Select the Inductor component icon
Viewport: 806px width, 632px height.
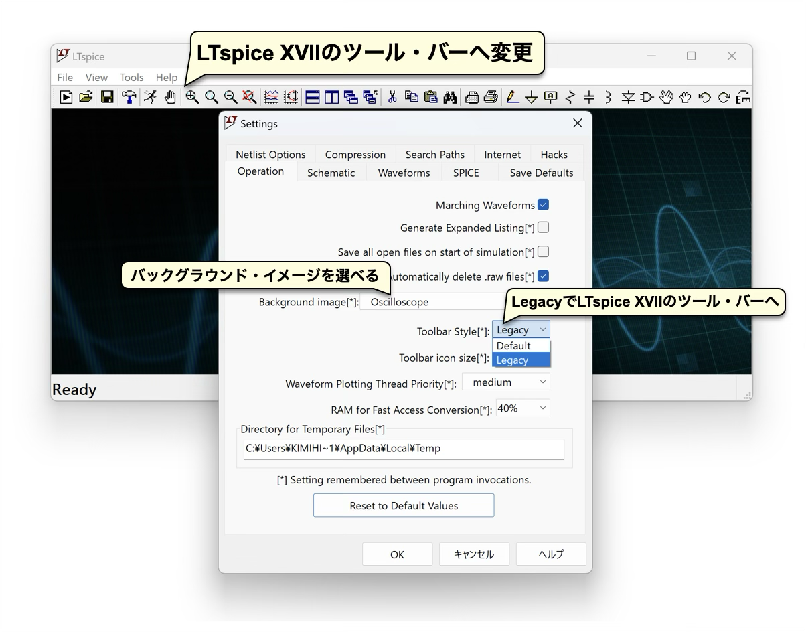point(608,97)
